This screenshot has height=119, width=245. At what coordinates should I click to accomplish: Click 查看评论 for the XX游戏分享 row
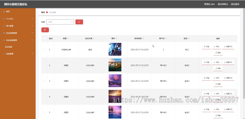click(228, 47)
